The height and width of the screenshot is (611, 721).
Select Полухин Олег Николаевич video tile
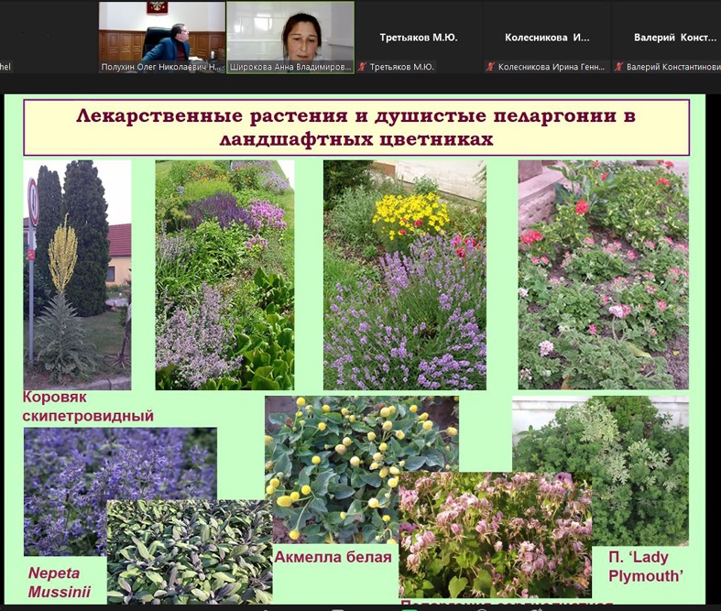point(161,32)
